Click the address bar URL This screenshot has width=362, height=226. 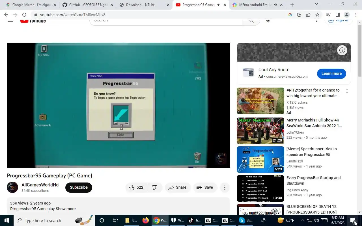(73, 15)
